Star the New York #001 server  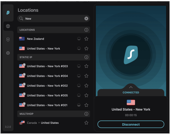pyautogui.click(x=86, y=105)
